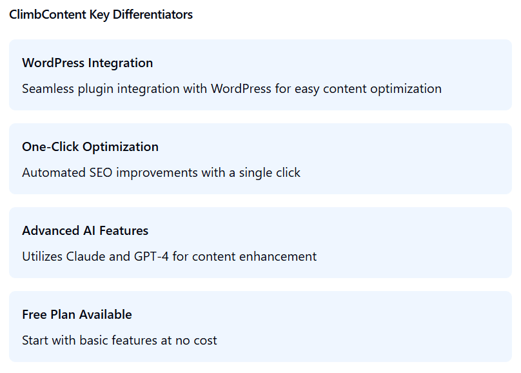Click the word "Claude" in the AI description
Viewport: 521px width, 373px height.
pos(87,257)
